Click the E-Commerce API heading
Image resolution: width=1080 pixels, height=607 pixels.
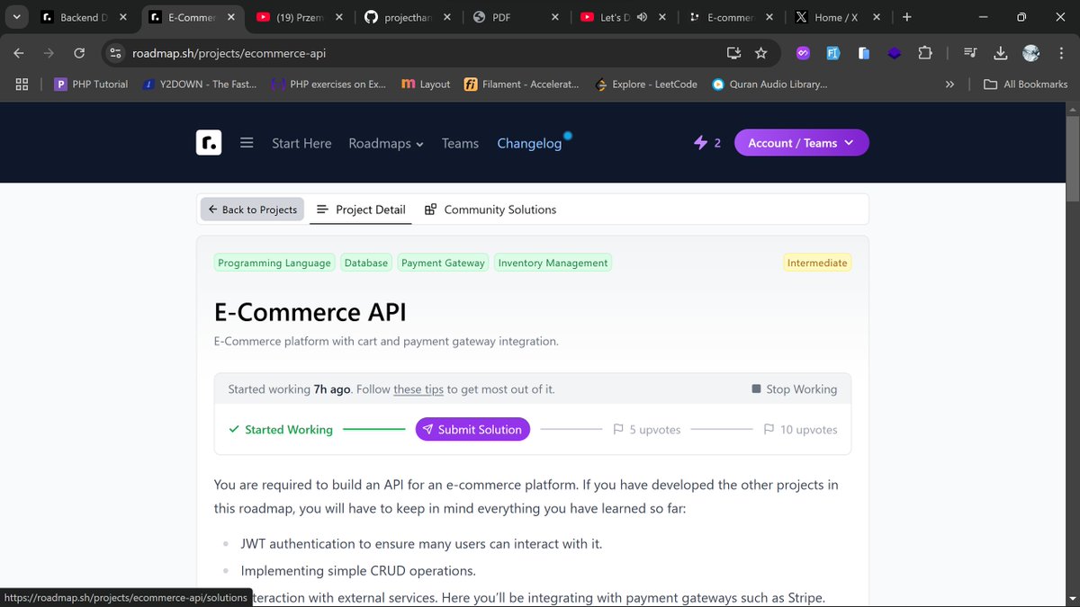(310, 312)
